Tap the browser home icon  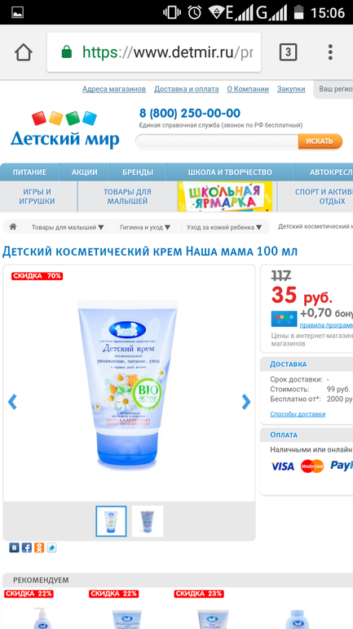pyautogui.click(x=23, y=52)
